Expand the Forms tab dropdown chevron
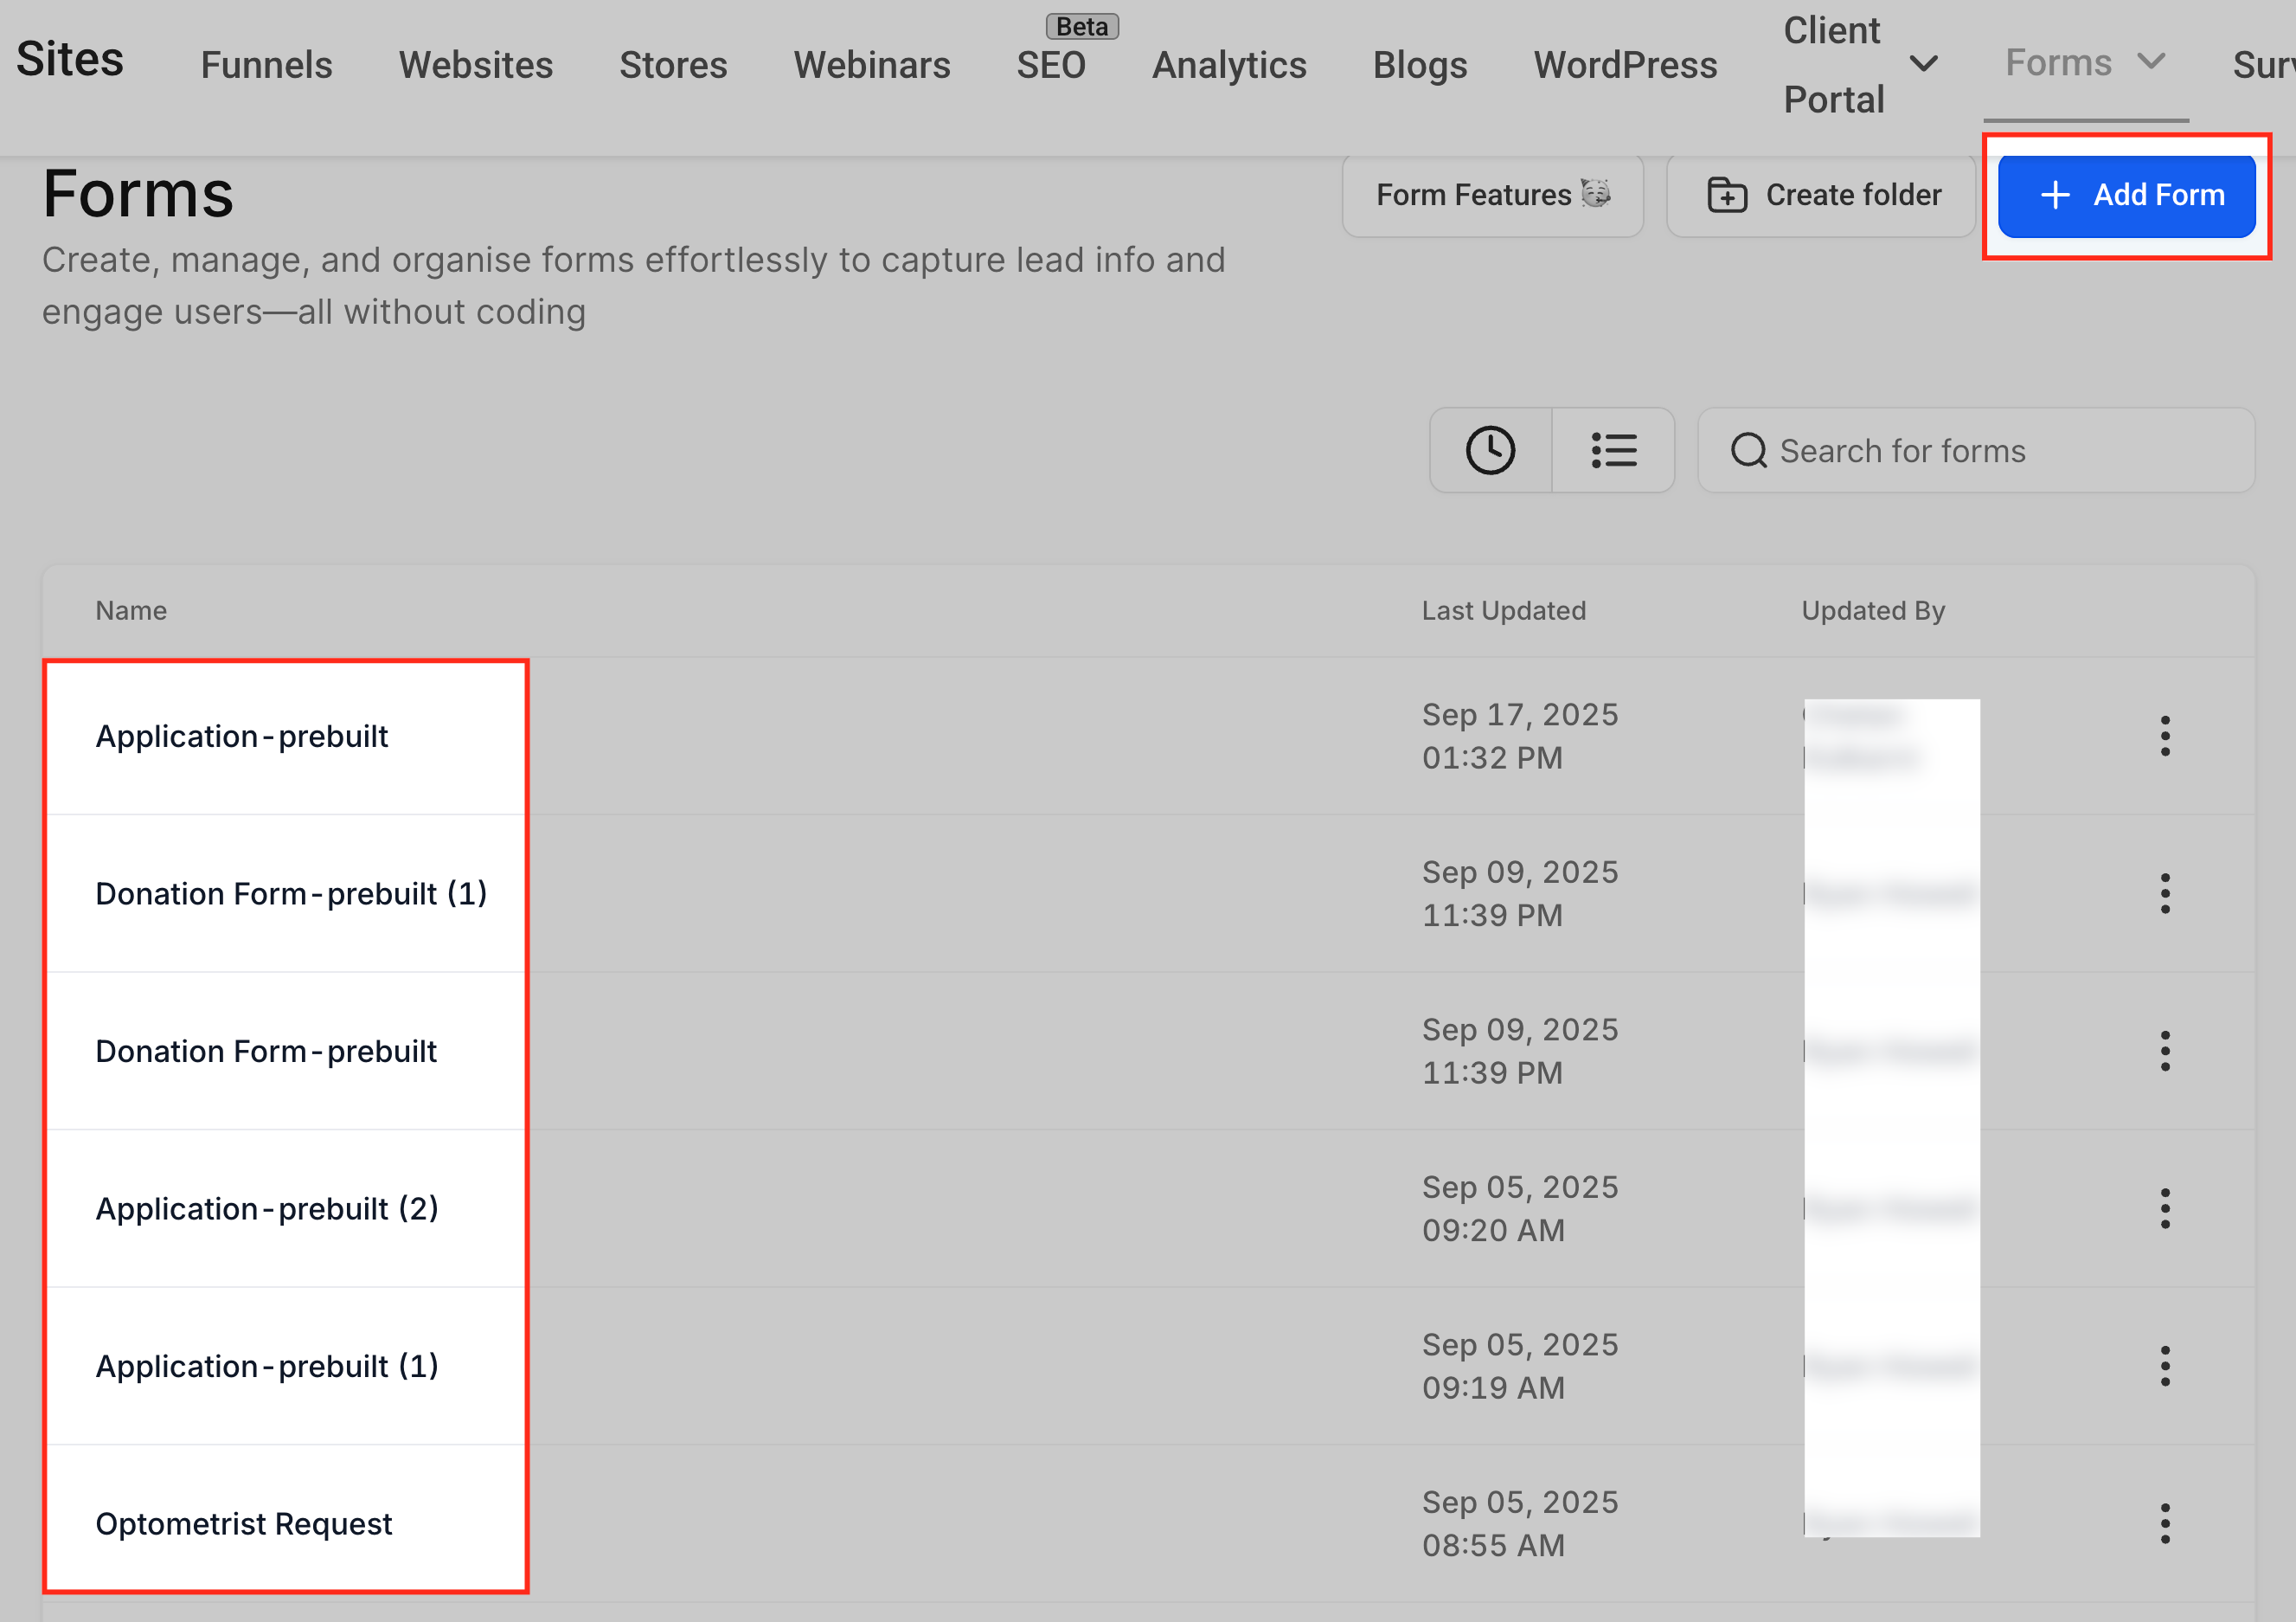The height and width of the screenshot is (1622, 2296). pyautogui.click(x=2151, y=62)
